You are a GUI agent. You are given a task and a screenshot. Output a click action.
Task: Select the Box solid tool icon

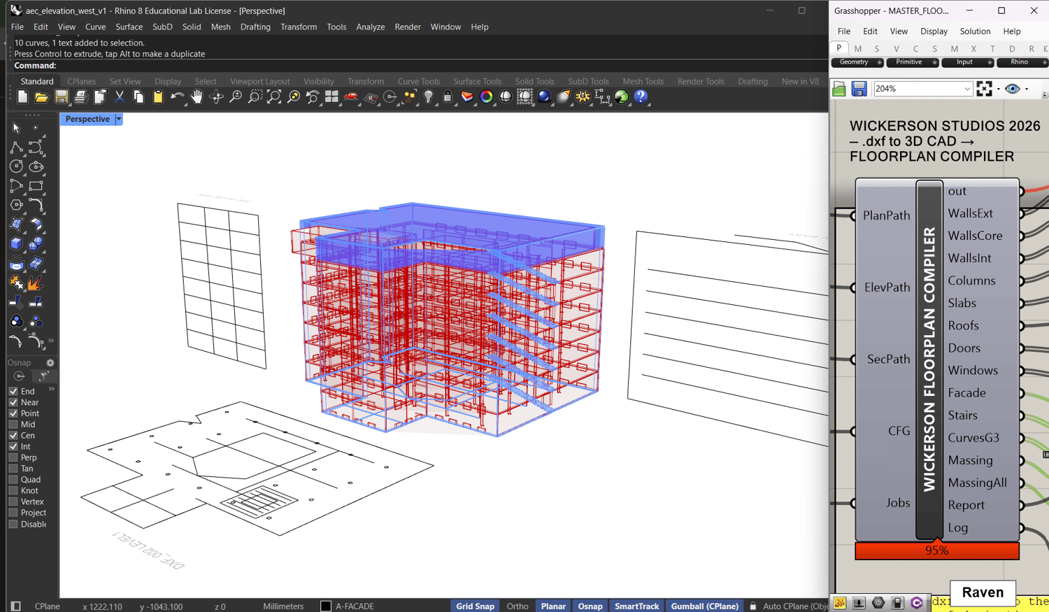(16, 243)
